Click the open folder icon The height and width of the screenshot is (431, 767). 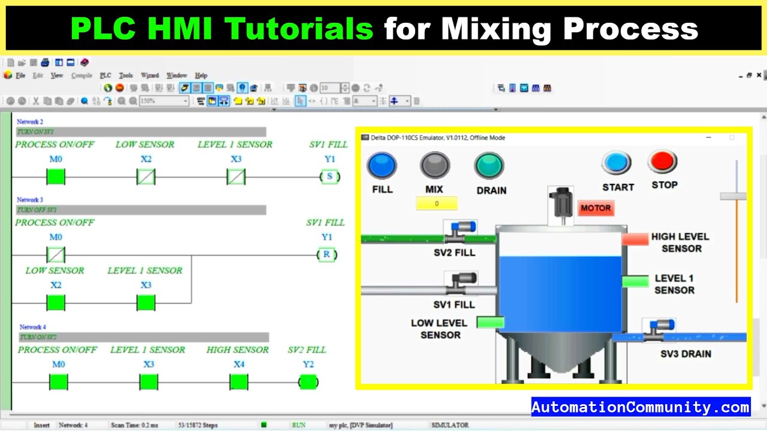coord(22,62)
